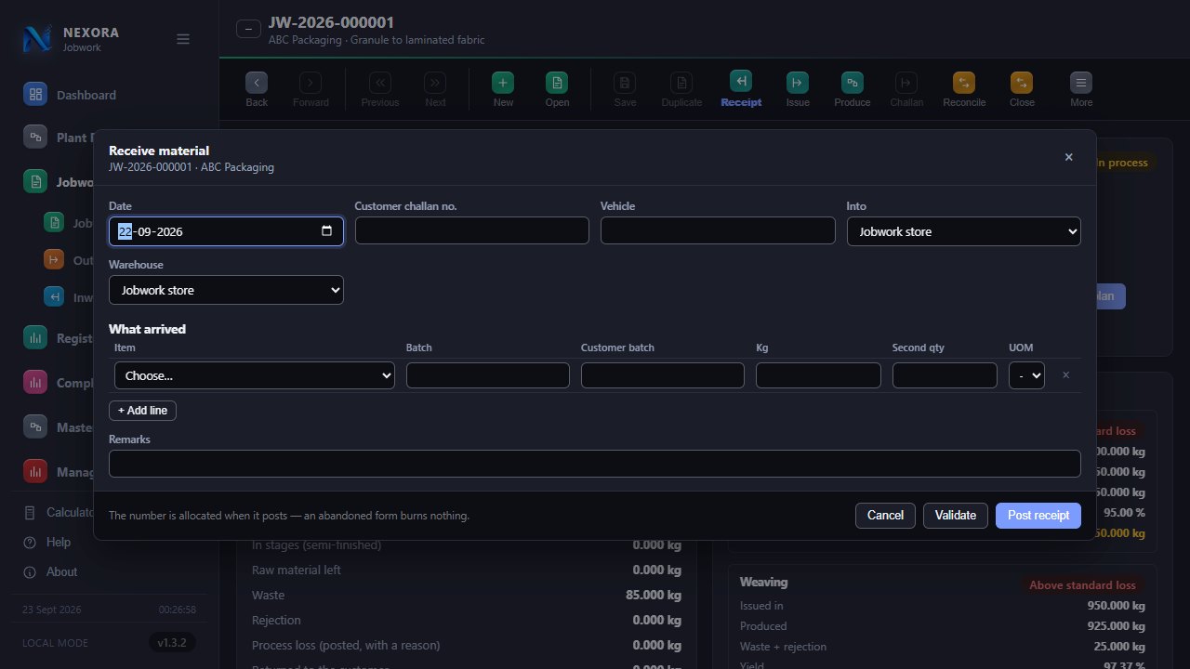Click the Close job toolbar icon
Viewport: 1190px width, 669px height.
[x=1022, y=82]
